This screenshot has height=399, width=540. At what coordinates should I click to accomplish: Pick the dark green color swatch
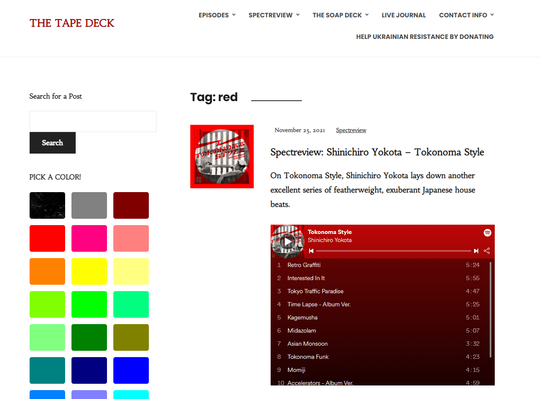[x=89, y=338]
